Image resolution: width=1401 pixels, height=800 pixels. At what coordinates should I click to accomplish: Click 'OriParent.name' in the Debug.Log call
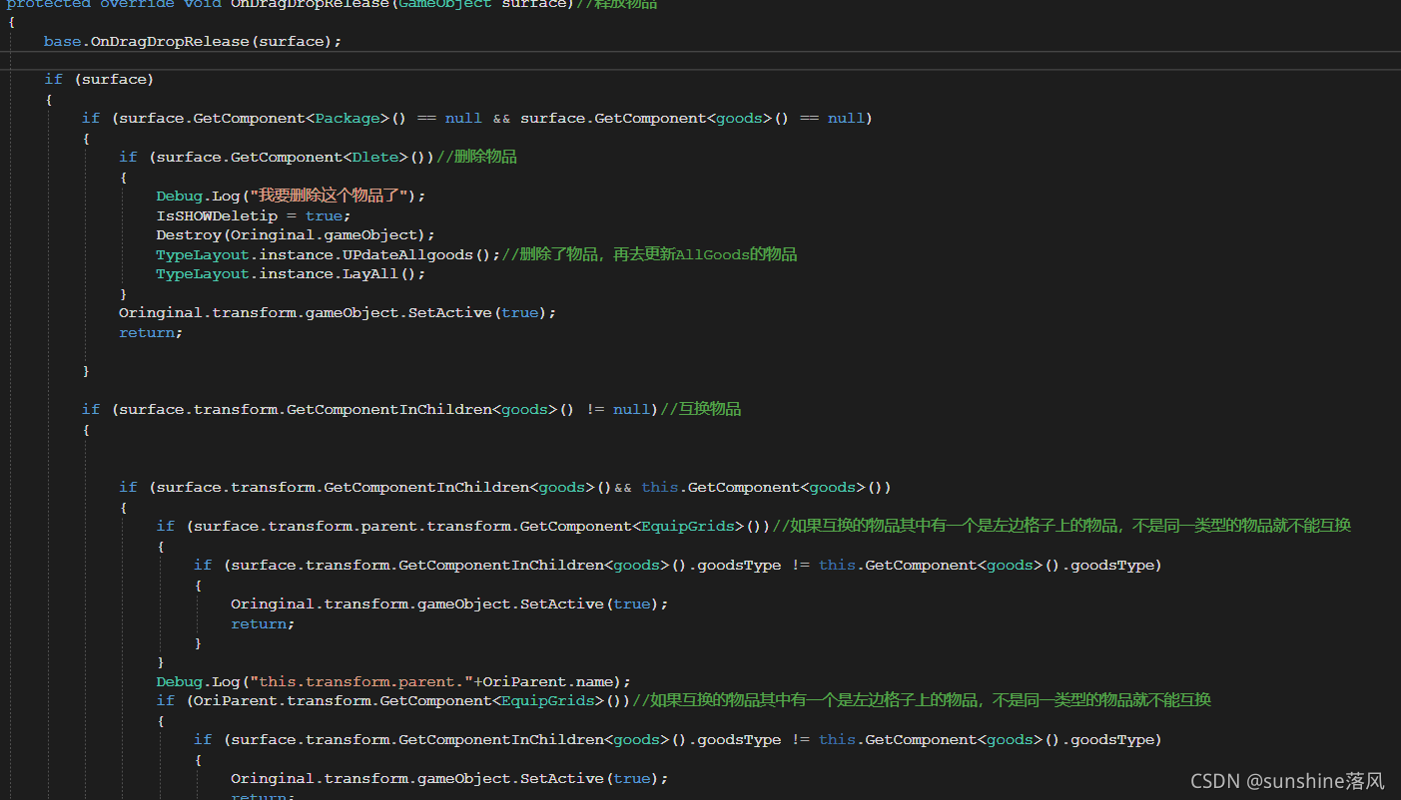547,681
